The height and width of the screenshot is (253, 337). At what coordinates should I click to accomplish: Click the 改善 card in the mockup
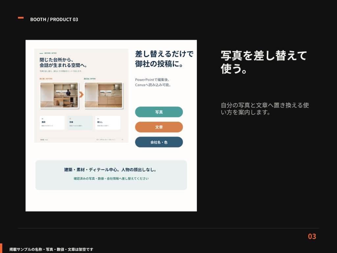(80, 123)
